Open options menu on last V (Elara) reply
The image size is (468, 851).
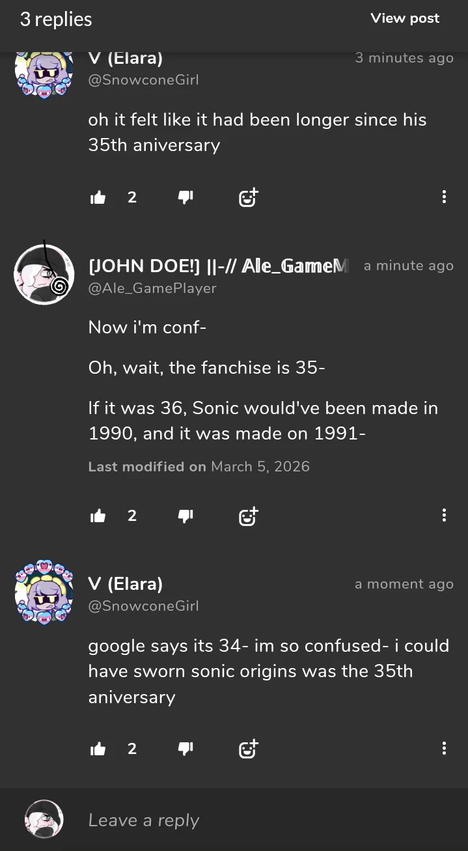(444, 748)
